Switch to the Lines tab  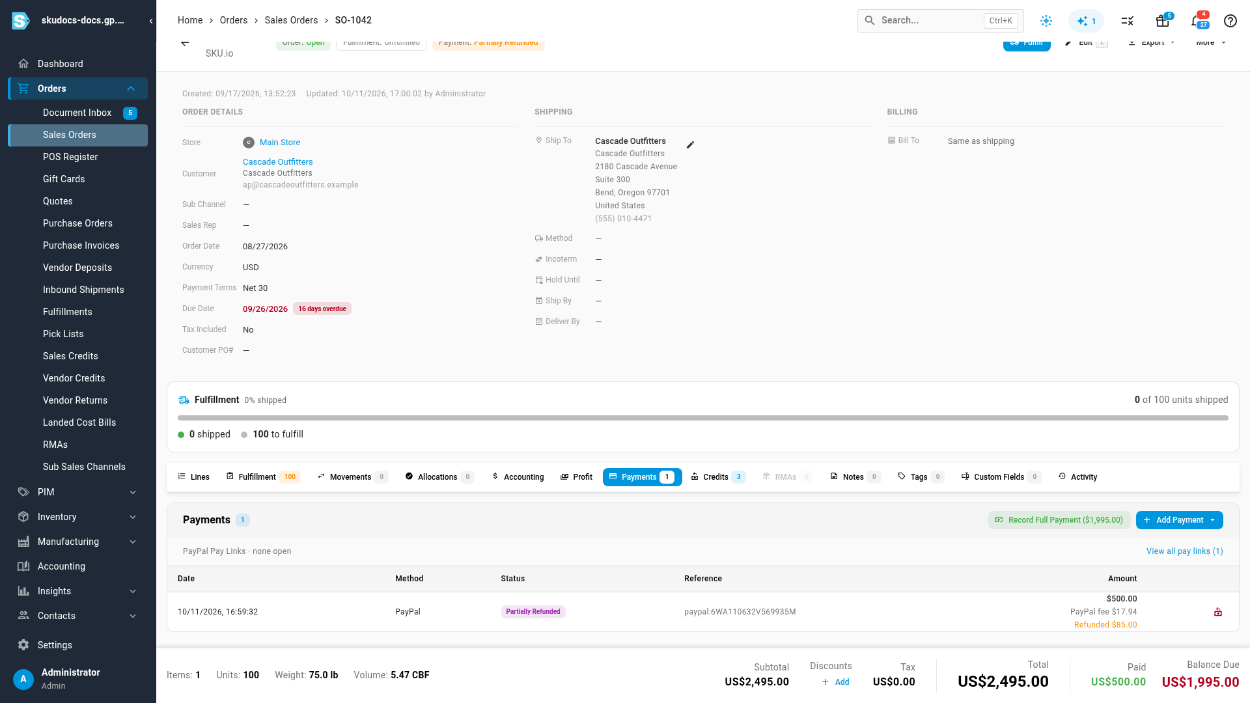point(193,477)
